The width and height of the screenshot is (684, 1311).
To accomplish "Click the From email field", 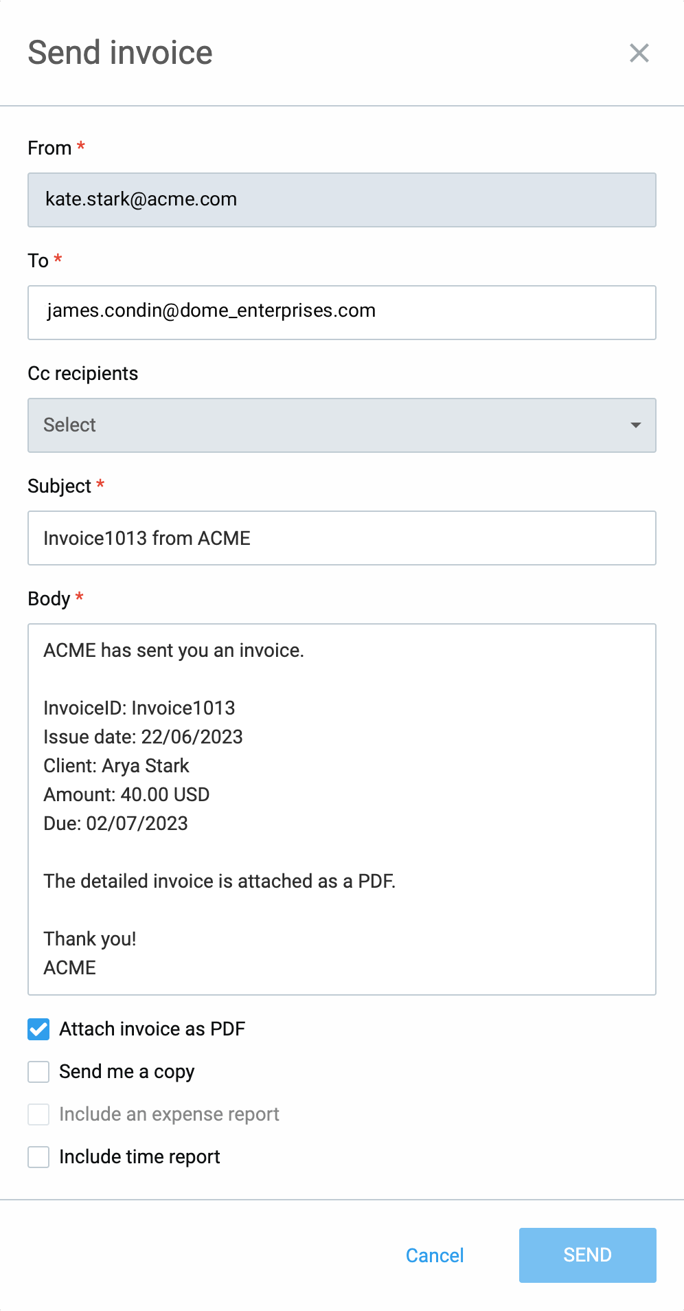I will click(341, 200).
